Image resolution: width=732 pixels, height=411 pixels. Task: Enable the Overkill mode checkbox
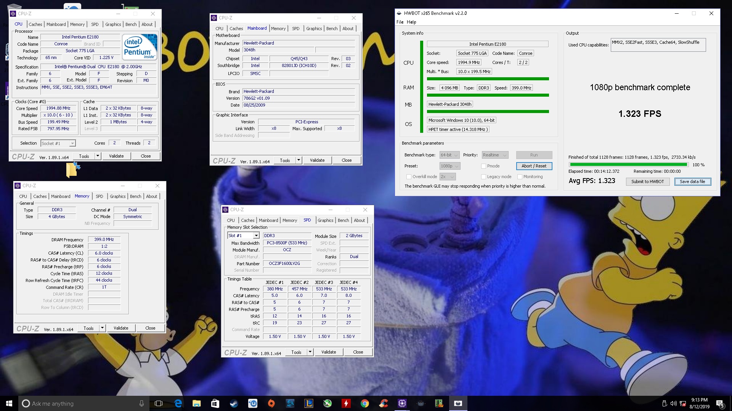point(409,177)
